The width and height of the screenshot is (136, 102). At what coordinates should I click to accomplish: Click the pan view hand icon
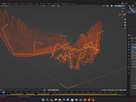click(x=125, y=22)
